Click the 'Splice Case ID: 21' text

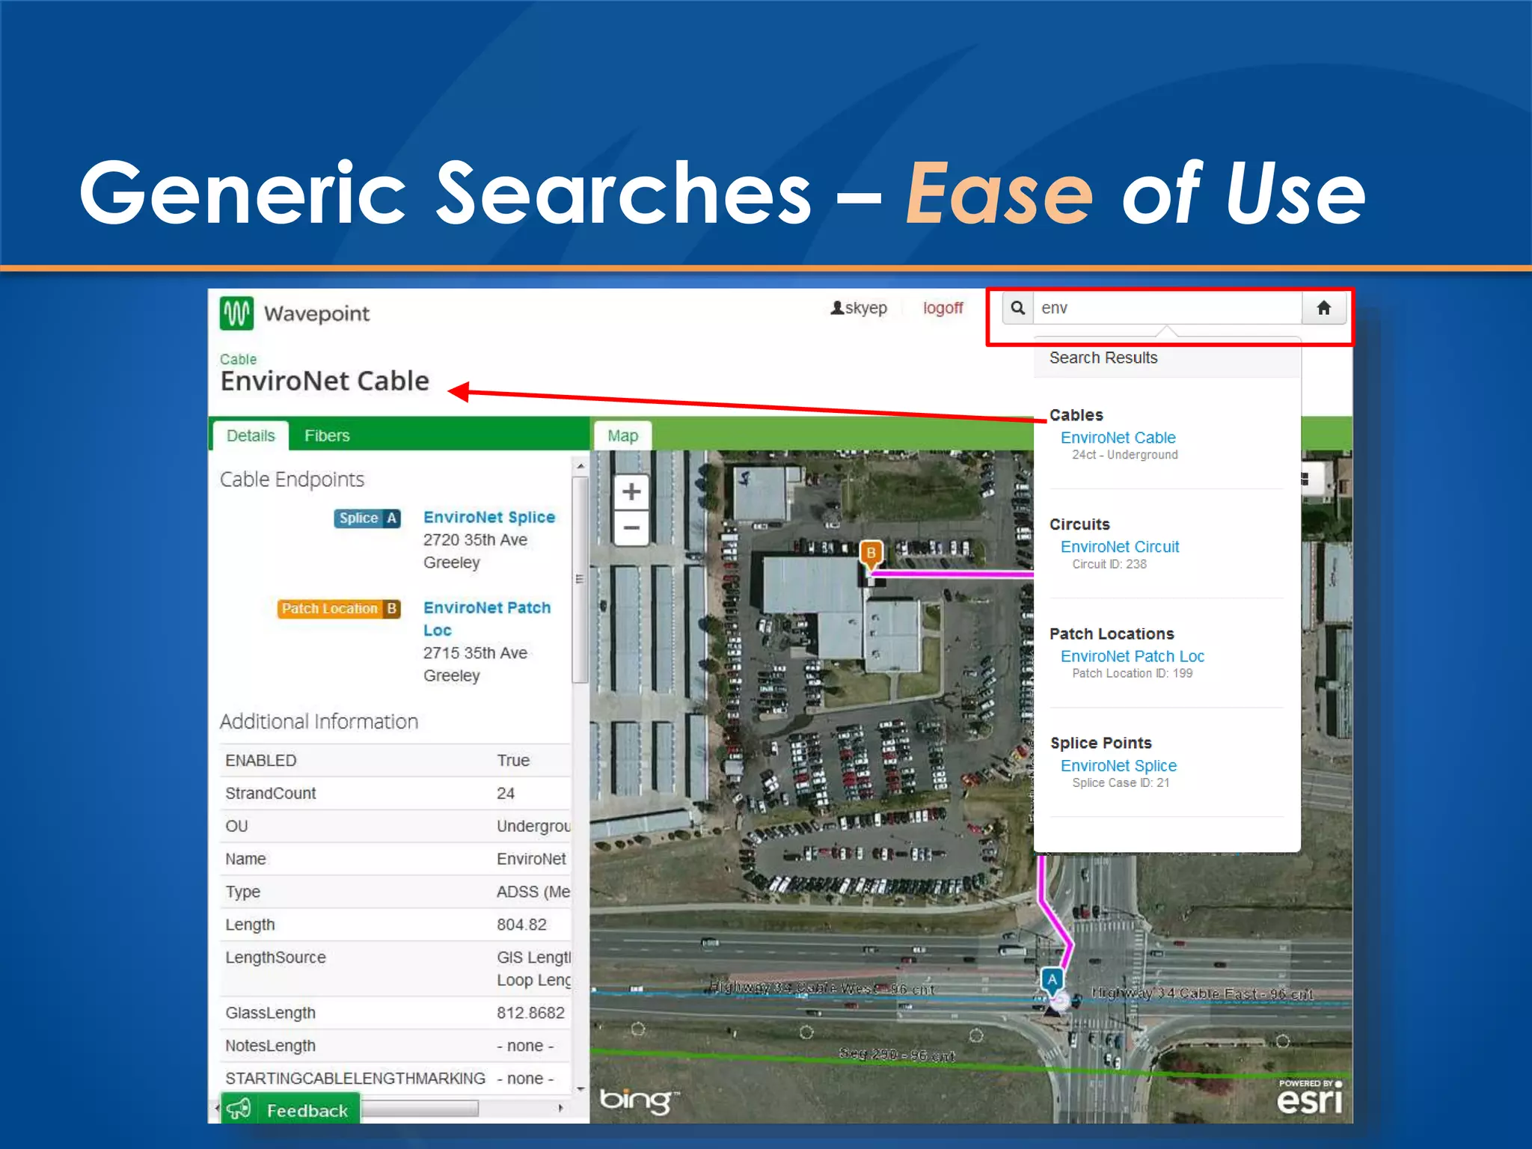pyautogui.click(x=1121, y=782)
